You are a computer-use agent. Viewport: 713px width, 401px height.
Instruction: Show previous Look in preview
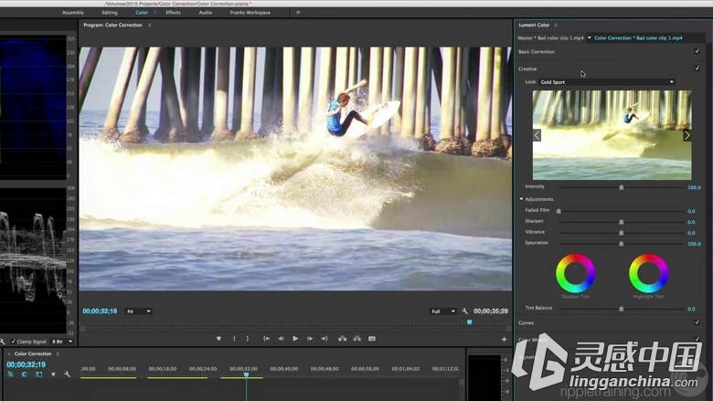click(x=537, y=135)
